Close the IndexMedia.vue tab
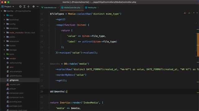The image size is (199, 111). click(58, 8)
